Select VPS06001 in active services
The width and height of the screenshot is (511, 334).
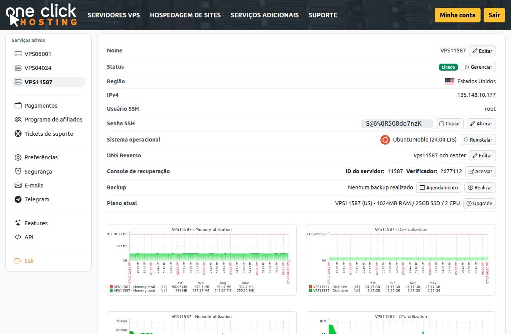coord(38,54)
